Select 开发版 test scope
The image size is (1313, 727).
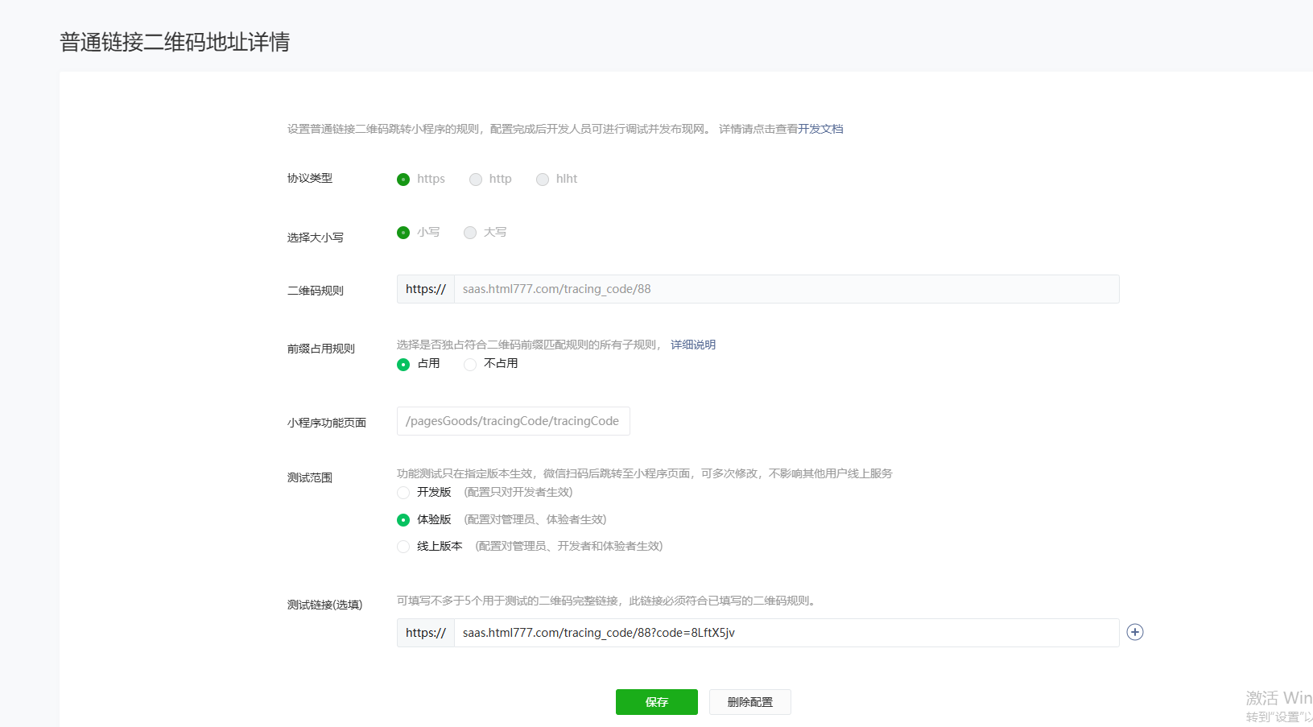click(x=403, y=493)
